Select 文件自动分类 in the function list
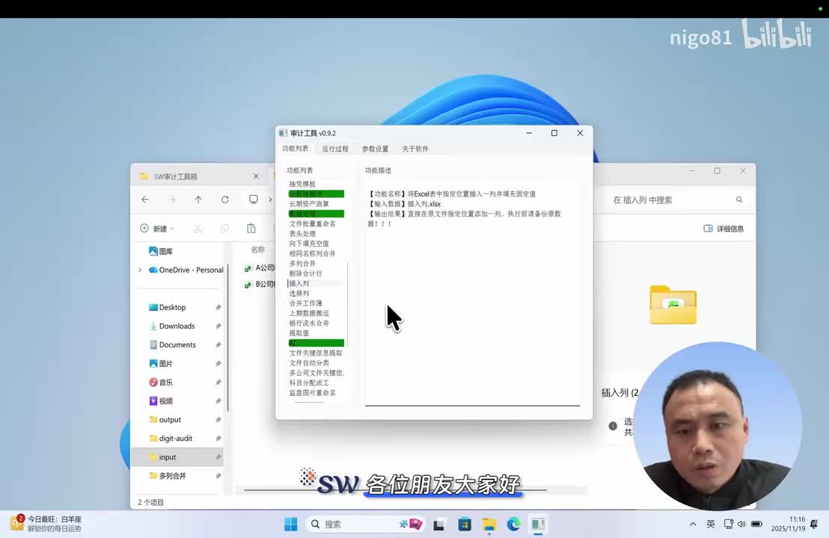This screenshot has height=538, width=829. pyautogui.click(x=309, y=362)
